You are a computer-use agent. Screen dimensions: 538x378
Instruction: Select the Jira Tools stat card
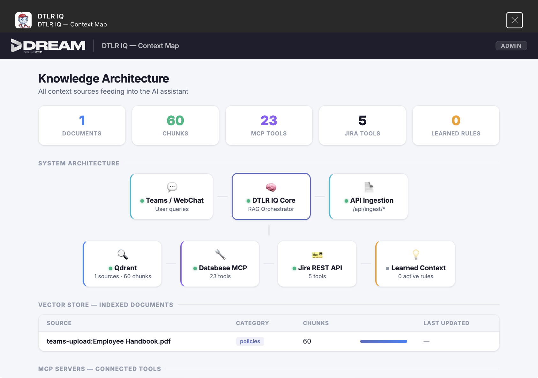(362, 125)
